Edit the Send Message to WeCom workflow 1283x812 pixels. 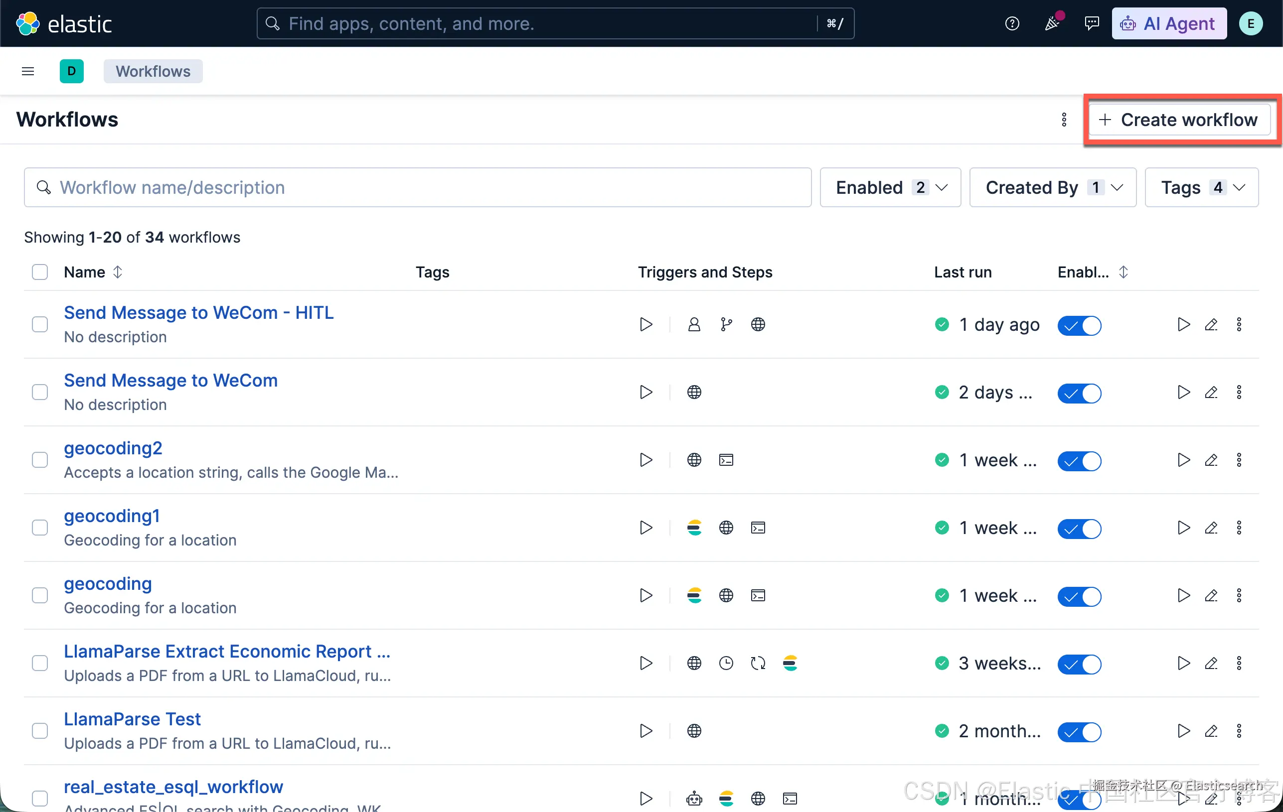tap(1211, 392)
